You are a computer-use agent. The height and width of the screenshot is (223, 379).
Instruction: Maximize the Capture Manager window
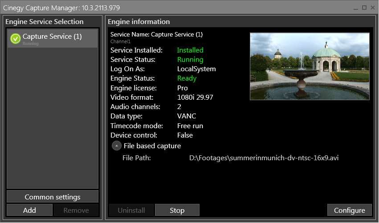364,8
